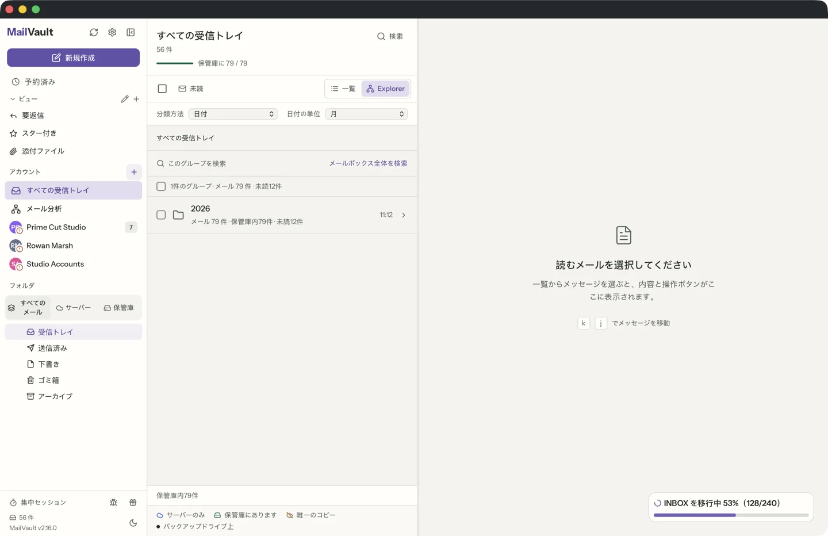
Task: Open settings via the gear icon
Action: 112,33
